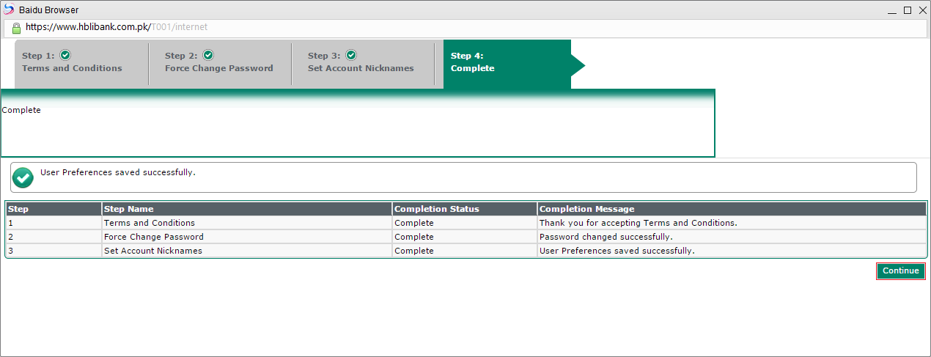Select Step 3 Set Account Nicknames tab
The height and width of the screenshot is (357, 931).
click(x=363, y=64)
